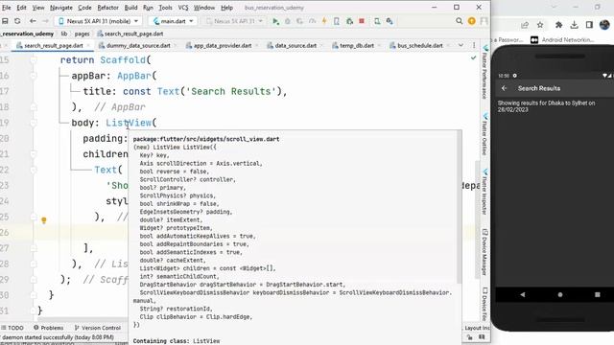Click the browser Share page icon
614x345 pixels.
tap(525, 25)
